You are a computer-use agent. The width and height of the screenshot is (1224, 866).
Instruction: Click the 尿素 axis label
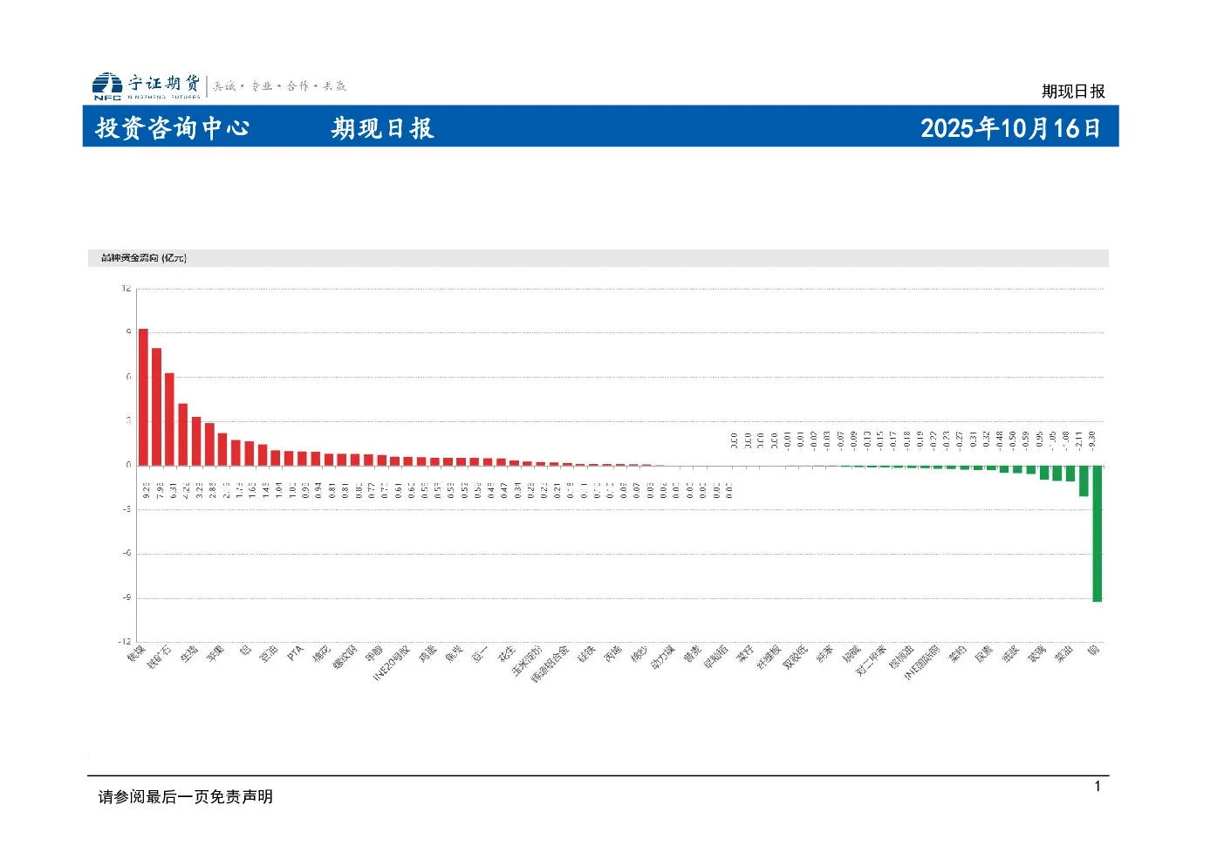984,654
